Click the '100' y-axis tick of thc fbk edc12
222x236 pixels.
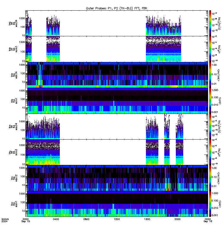tap(23, 176)
